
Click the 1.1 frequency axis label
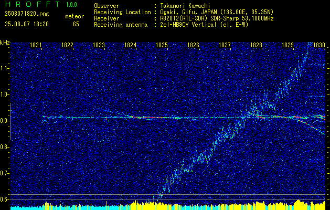(4, 68)
